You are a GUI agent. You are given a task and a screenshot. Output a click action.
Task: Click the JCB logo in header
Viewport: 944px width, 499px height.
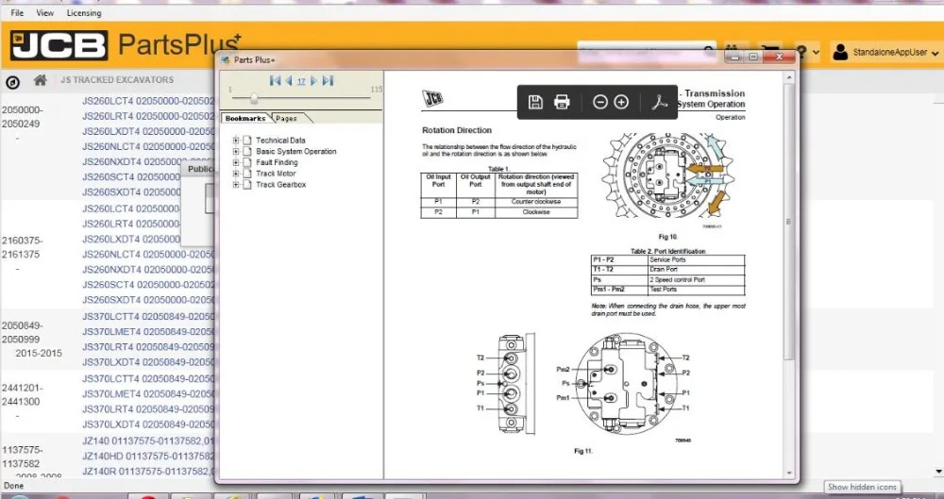59,45
